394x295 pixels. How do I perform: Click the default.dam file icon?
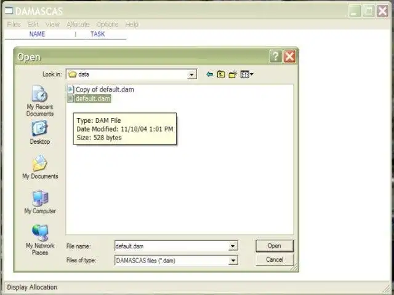71,98
